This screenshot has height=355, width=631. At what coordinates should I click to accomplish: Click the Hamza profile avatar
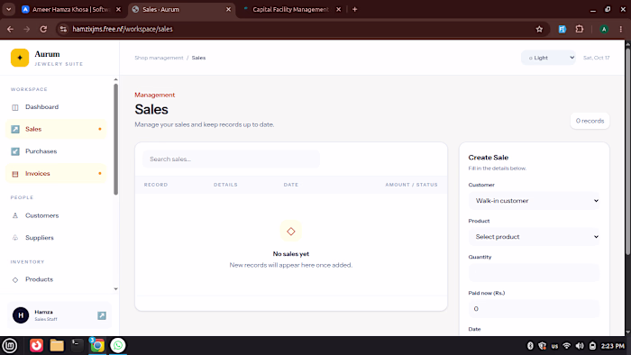[21, 315]
